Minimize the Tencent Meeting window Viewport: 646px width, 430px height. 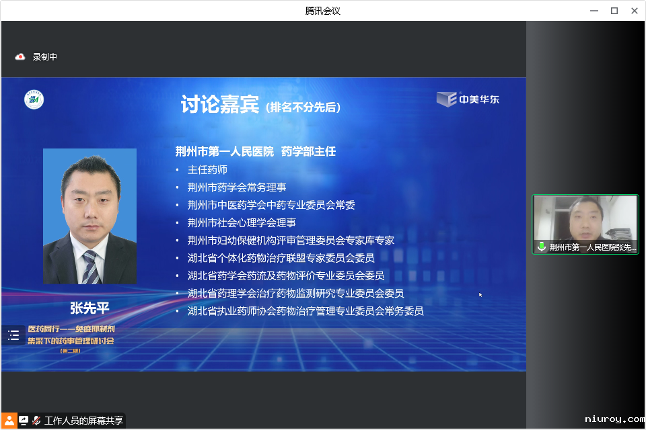tap(594, 11)
